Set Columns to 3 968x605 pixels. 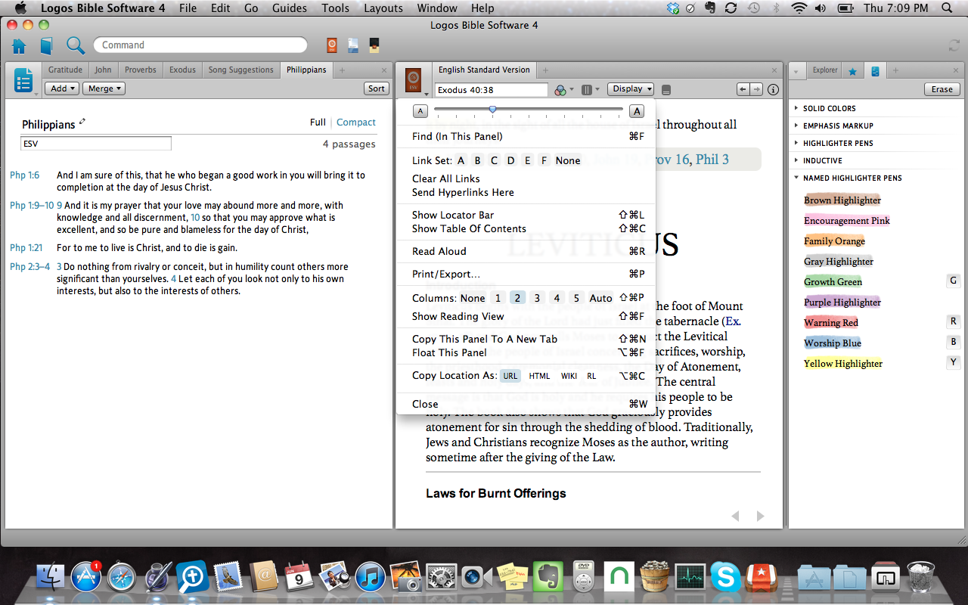click(537, 298)
